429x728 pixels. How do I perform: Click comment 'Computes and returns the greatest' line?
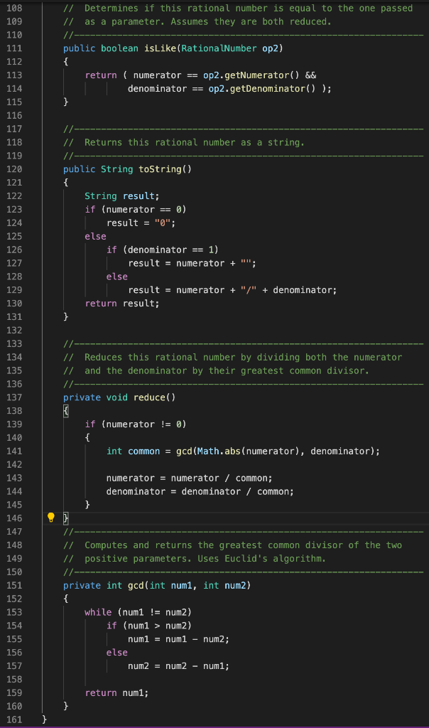[233, 545]
